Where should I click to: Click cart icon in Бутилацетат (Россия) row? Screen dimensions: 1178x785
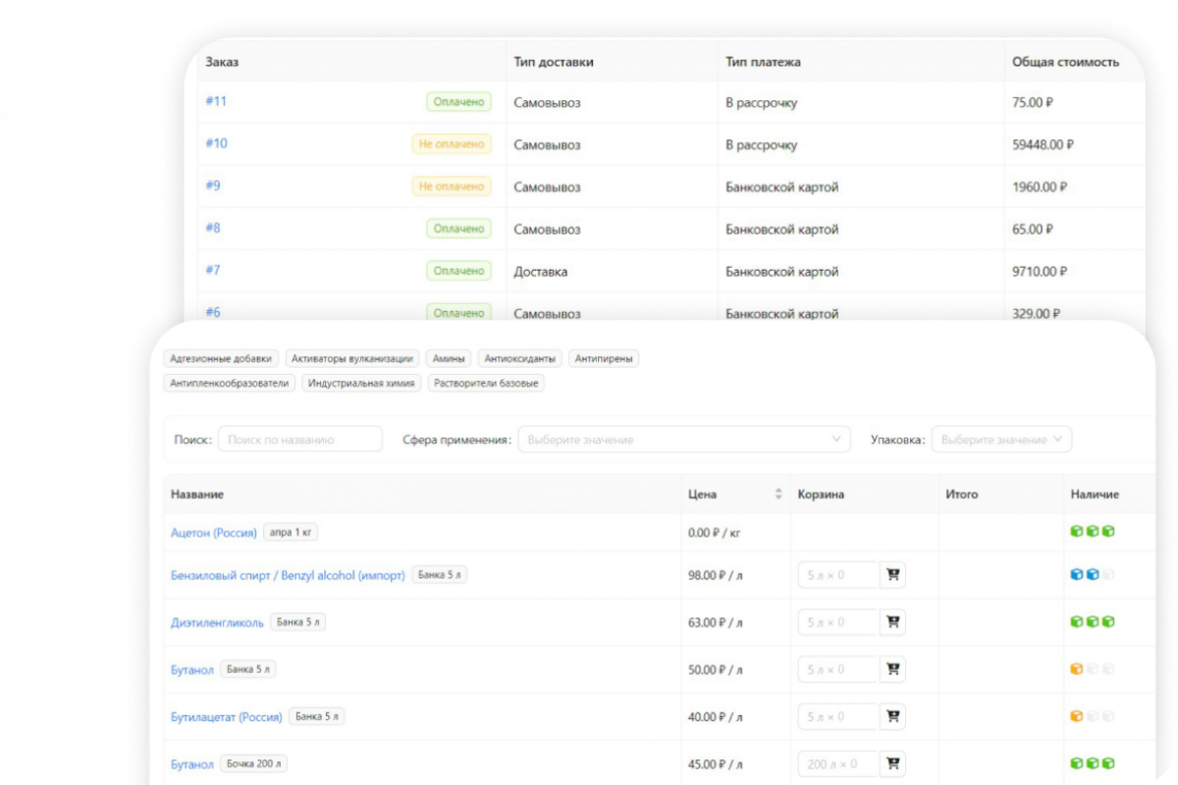(892, 716)
